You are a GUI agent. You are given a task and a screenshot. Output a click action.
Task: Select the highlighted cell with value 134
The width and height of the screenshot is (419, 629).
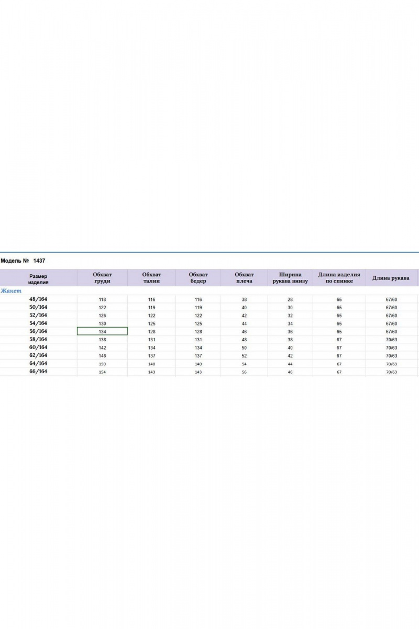102,331
